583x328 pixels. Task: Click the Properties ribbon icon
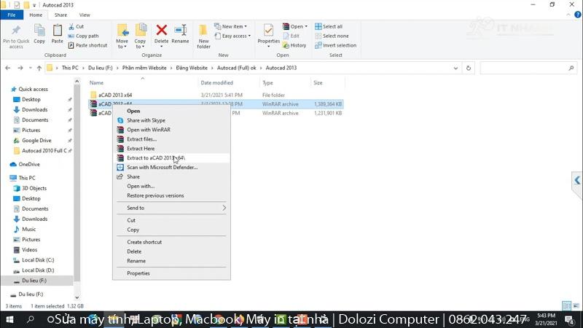pyautogui.click(x=268, y=31)
